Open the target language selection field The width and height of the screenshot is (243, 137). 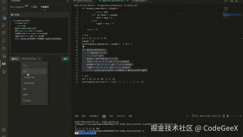(x=31, y=59)
